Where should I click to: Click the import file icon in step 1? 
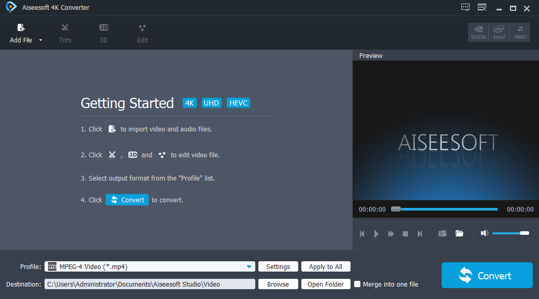112,129
